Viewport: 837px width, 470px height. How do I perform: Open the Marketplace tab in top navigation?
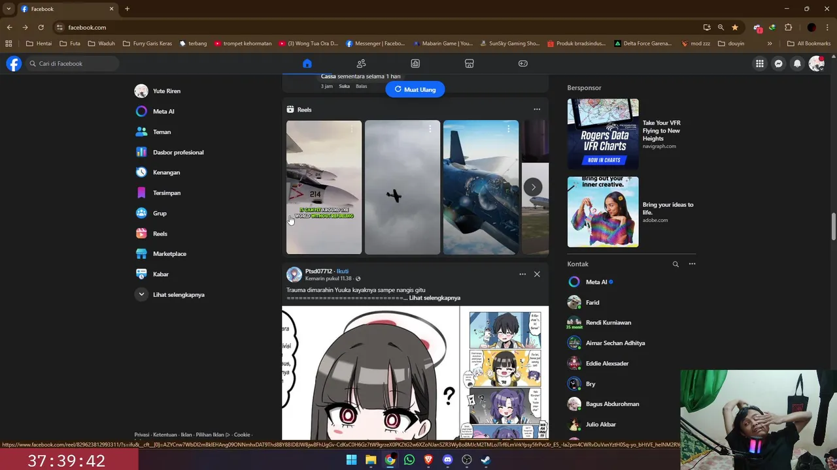pyautogui.click(x=469, y=63)
